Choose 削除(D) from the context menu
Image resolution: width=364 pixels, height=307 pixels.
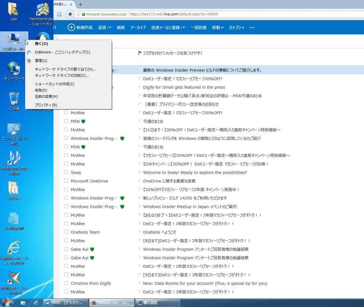click(68, 90)
